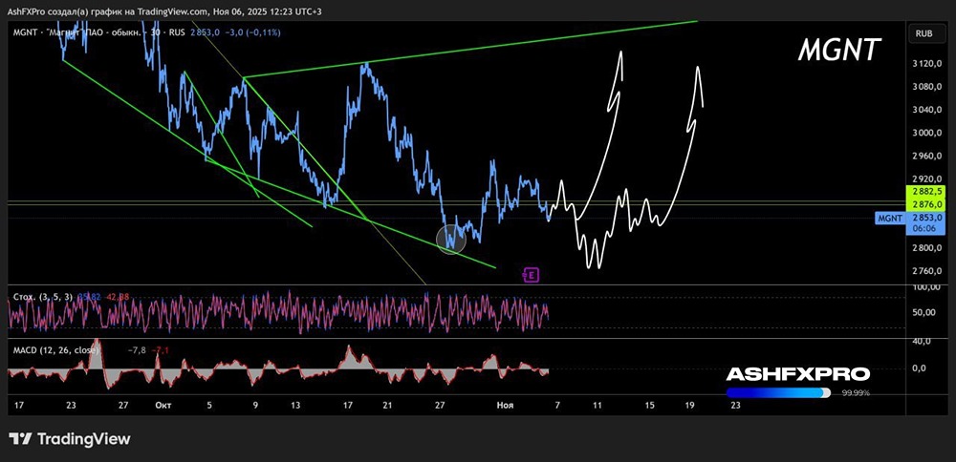Click the 9 date label on time axis
The height and width of the screenshot is (462, 956).
255,406
